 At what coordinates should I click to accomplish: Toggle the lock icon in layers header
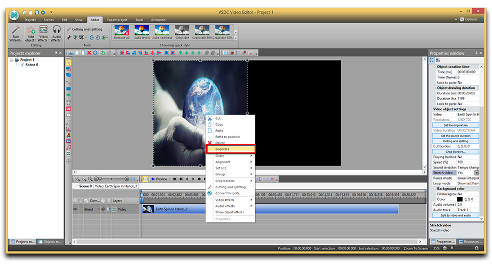point(81,201)
